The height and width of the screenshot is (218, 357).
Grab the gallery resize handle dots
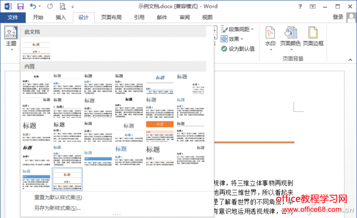coord(117,214)
